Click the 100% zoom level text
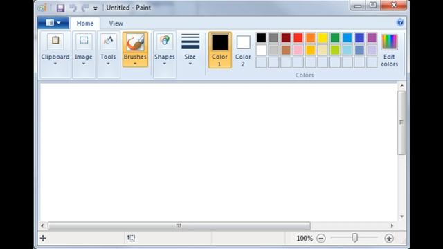 pos(305,238)
